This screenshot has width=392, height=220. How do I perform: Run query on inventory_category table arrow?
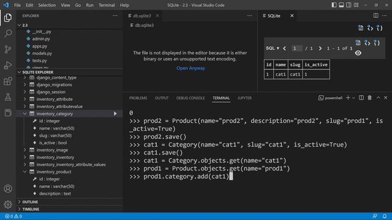(115, 114)
